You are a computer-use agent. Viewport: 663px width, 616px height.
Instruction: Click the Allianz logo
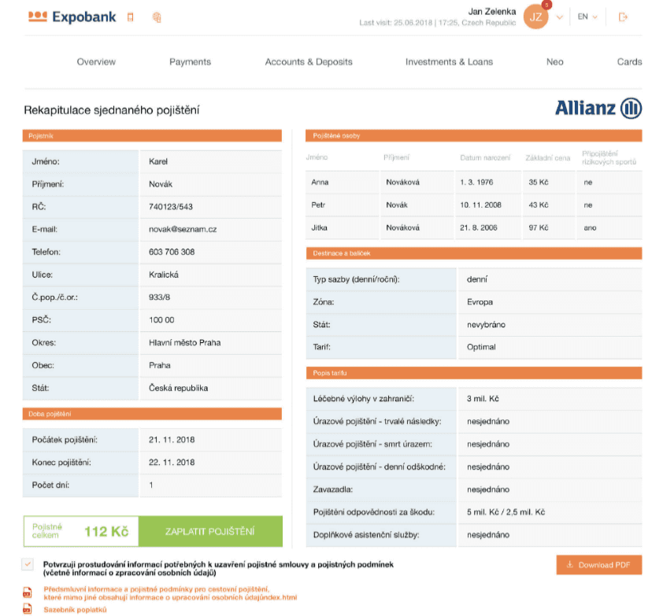point(598,108)
